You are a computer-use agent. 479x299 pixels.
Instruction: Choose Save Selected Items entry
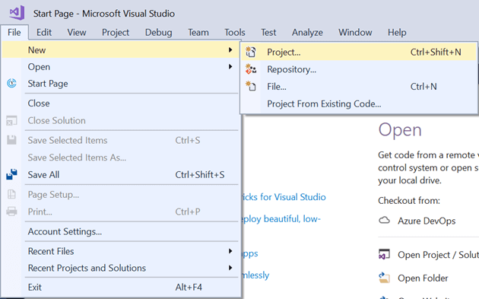120,140
